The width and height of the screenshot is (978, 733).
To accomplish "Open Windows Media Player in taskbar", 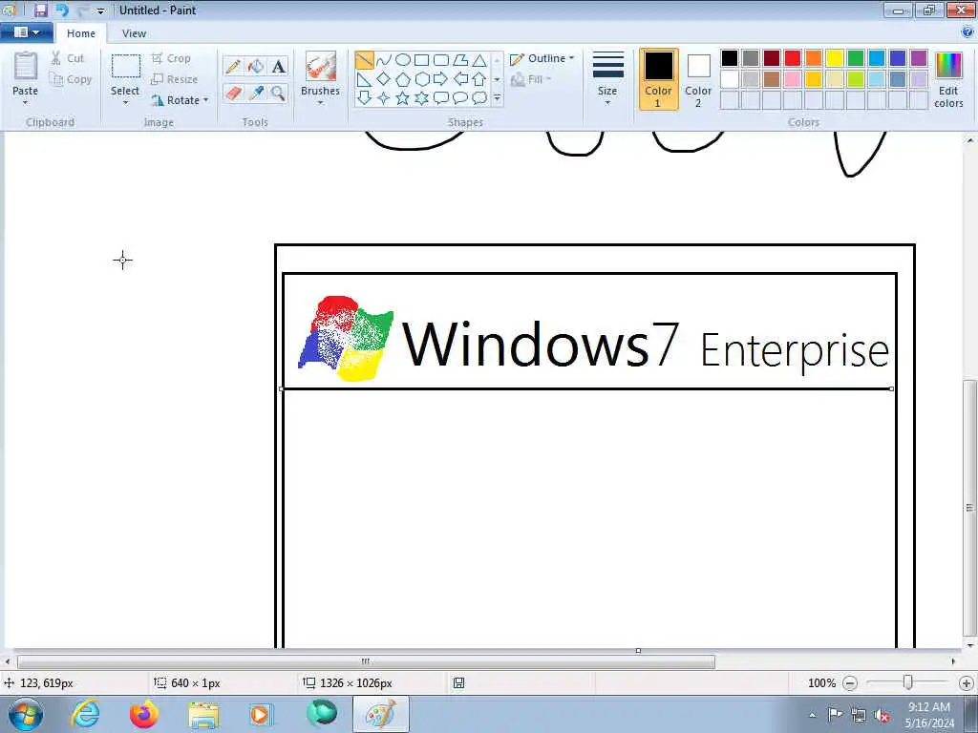I will [260, 714].
